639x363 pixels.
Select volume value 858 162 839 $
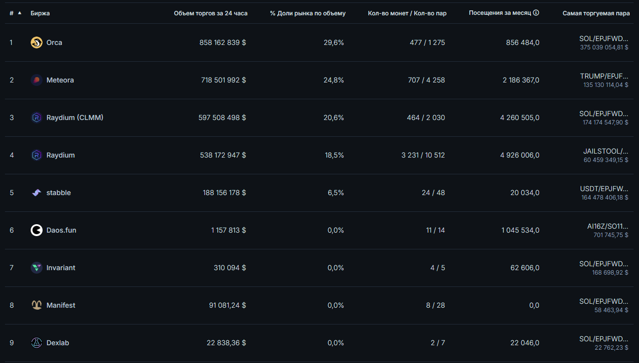point(223,42)
